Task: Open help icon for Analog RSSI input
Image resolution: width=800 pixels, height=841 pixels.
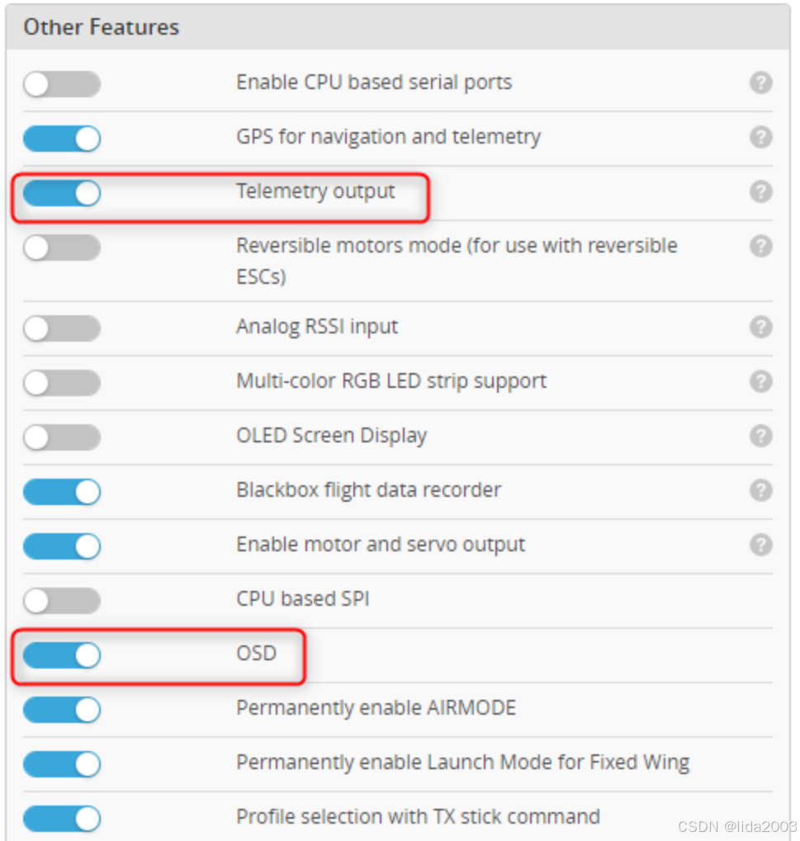Action: 760,327
